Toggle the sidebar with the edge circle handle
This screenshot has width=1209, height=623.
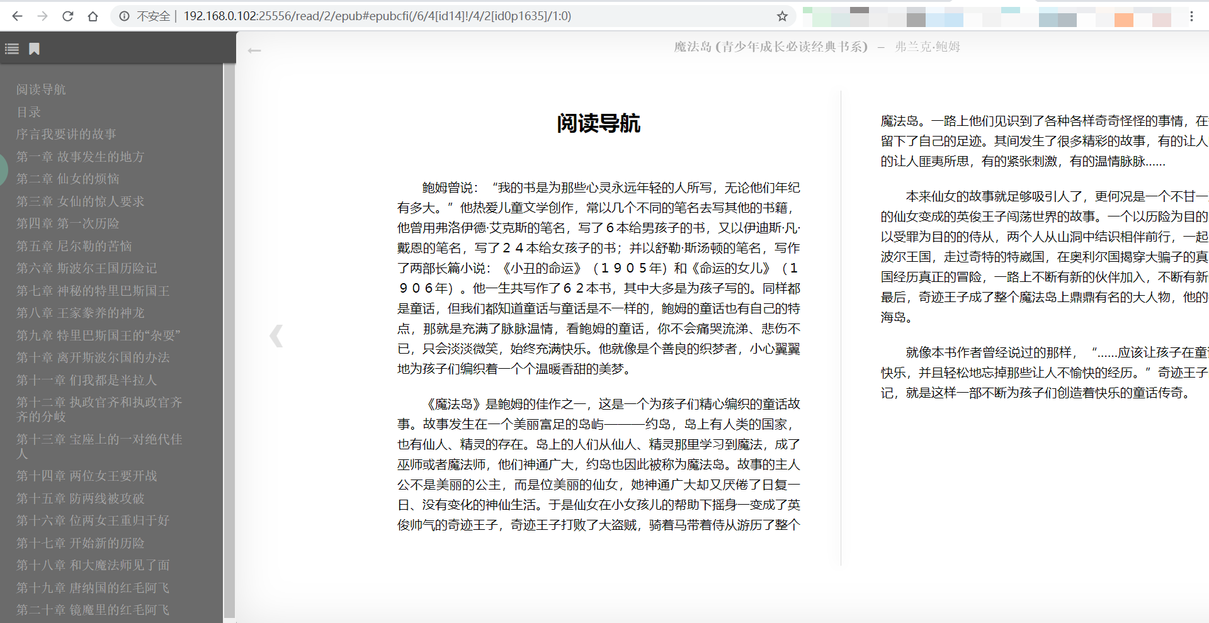pos(3,169)
